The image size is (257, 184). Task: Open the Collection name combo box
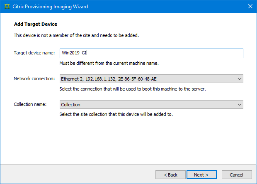pyautogui.click(x=151, y=105)
